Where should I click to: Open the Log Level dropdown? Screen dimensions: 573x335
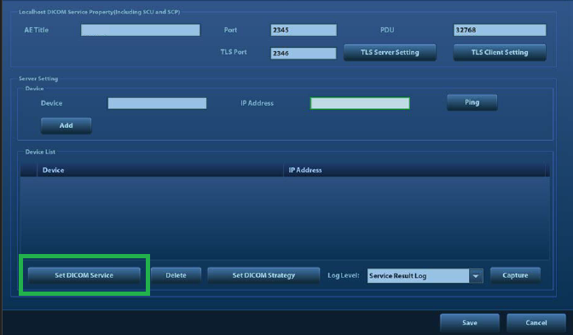point(425,276)
